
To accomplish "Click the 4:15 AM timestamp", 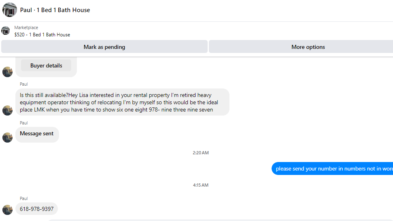I will [x=200, y=185].
